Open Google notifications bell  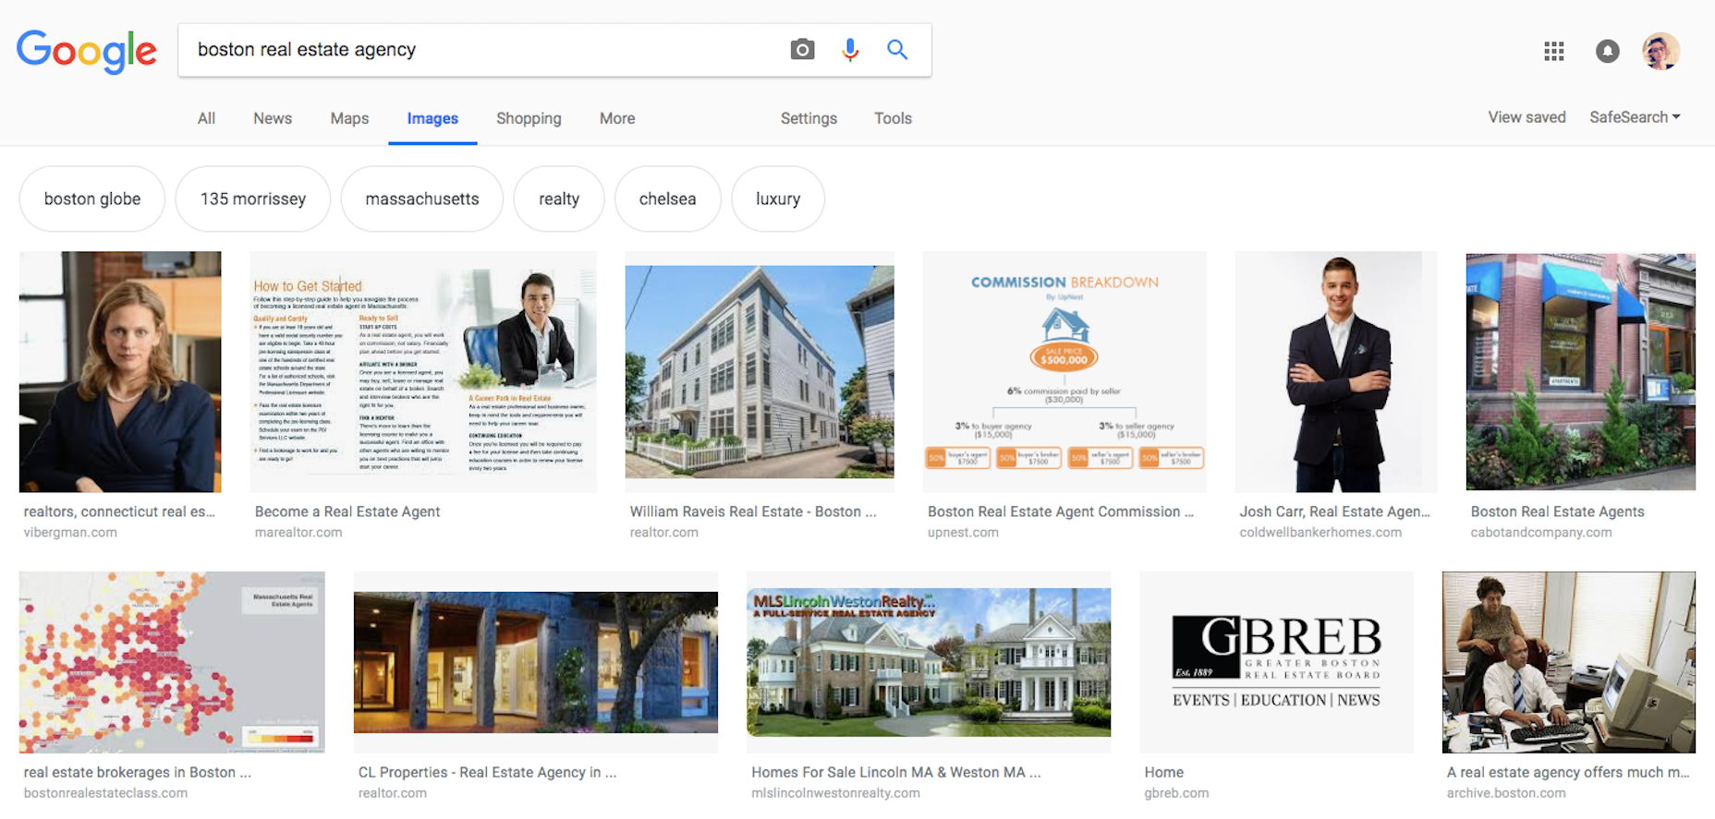pos(1608,52)
